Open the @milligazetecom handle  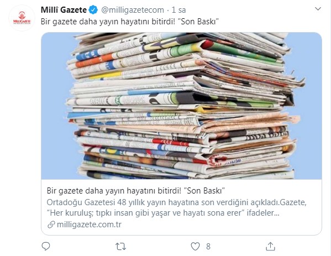pos(133,10)
